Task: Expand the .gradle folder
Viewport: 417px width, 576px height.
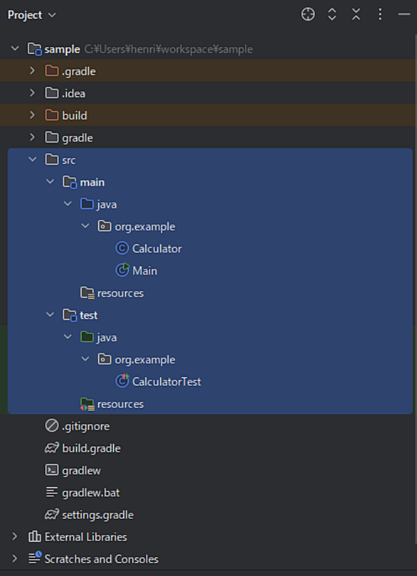Action: pyautogui.click(x=32, y=71)
